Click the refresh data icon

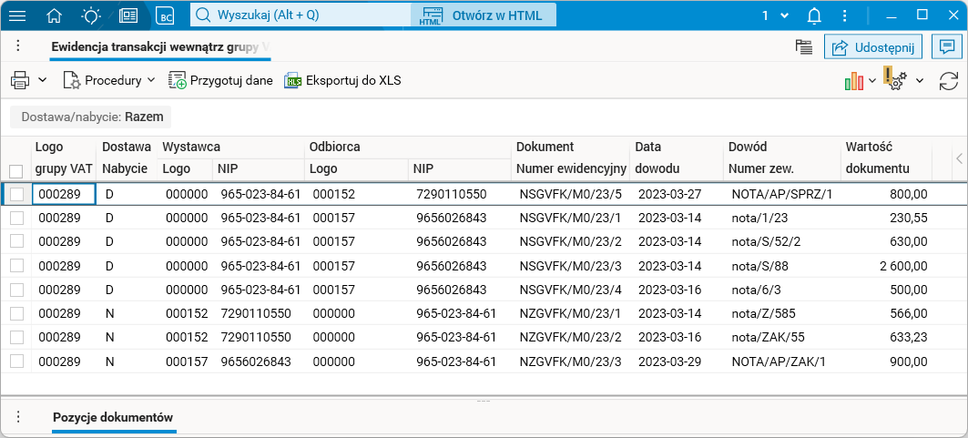point(949,81)
